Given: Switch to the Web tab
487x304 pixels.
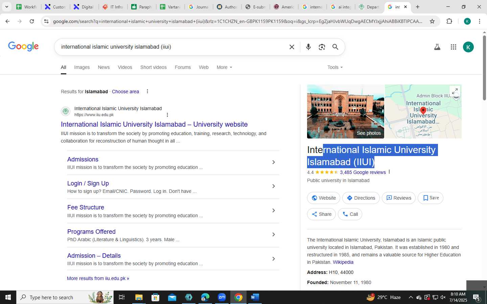Looking at the screenshot, I should click(204, 67).
